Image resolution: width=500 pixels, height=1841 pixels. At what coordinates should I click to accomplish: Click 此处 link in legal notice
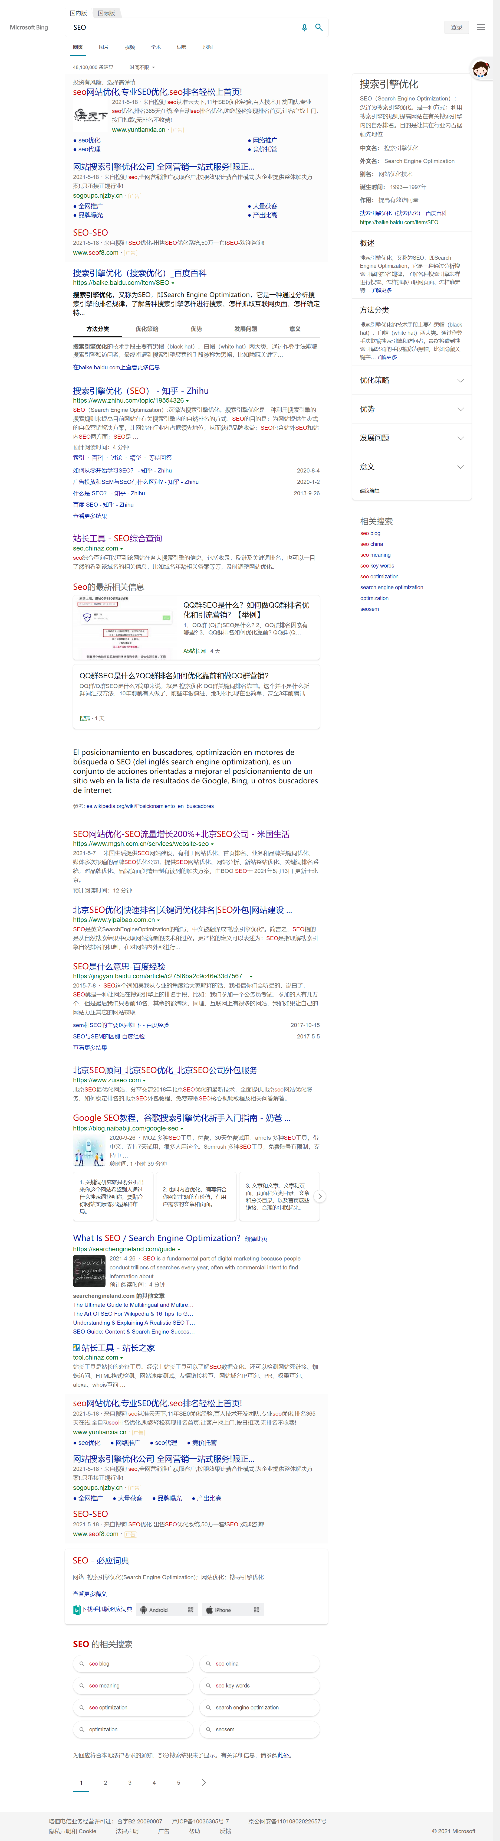pos(284,1755)
